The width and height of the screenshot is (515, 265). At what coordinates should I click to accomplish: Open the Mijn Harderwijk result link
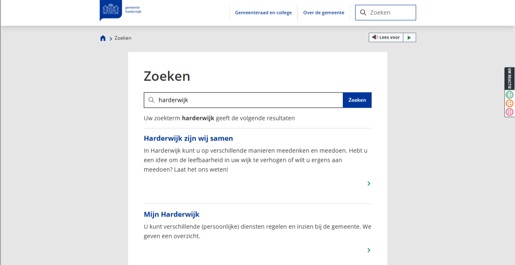(x=171, y=214)
